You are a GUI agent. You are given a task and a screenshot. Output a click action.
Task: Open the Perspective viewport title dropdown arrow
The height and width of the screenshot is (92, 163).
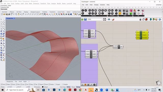(x=15, y=18)
